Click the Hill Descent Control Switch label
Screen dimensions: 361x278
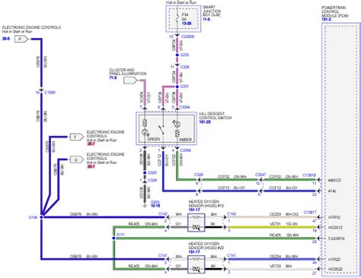215,115
